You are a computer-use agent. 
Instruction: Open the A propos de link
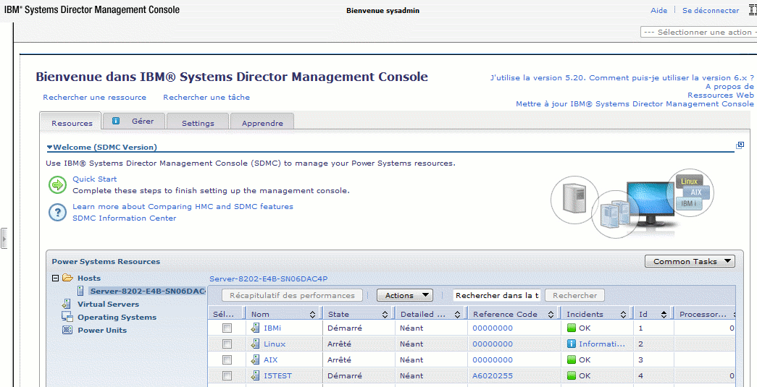pyautogui.click(x=729, y=87)
